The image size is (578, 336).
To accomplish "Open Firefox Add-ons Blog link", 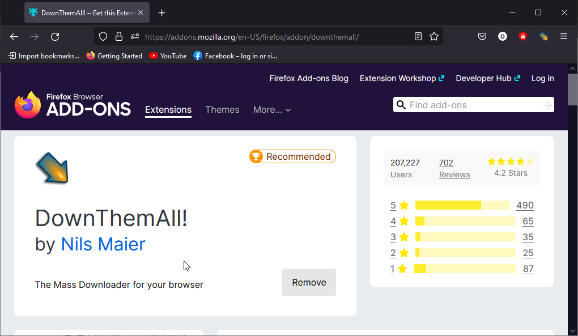I will click(308, 78).
